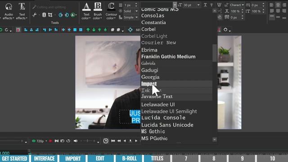Screen dimensions: 288x162
Task: Click the rotate 90 degrees counterclockwise icon
Action: click(x=60, y=15)
